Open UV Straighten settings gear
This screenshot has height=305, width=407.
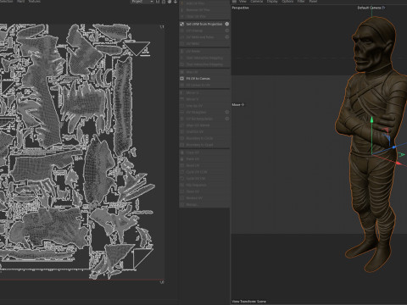point(227,112)
